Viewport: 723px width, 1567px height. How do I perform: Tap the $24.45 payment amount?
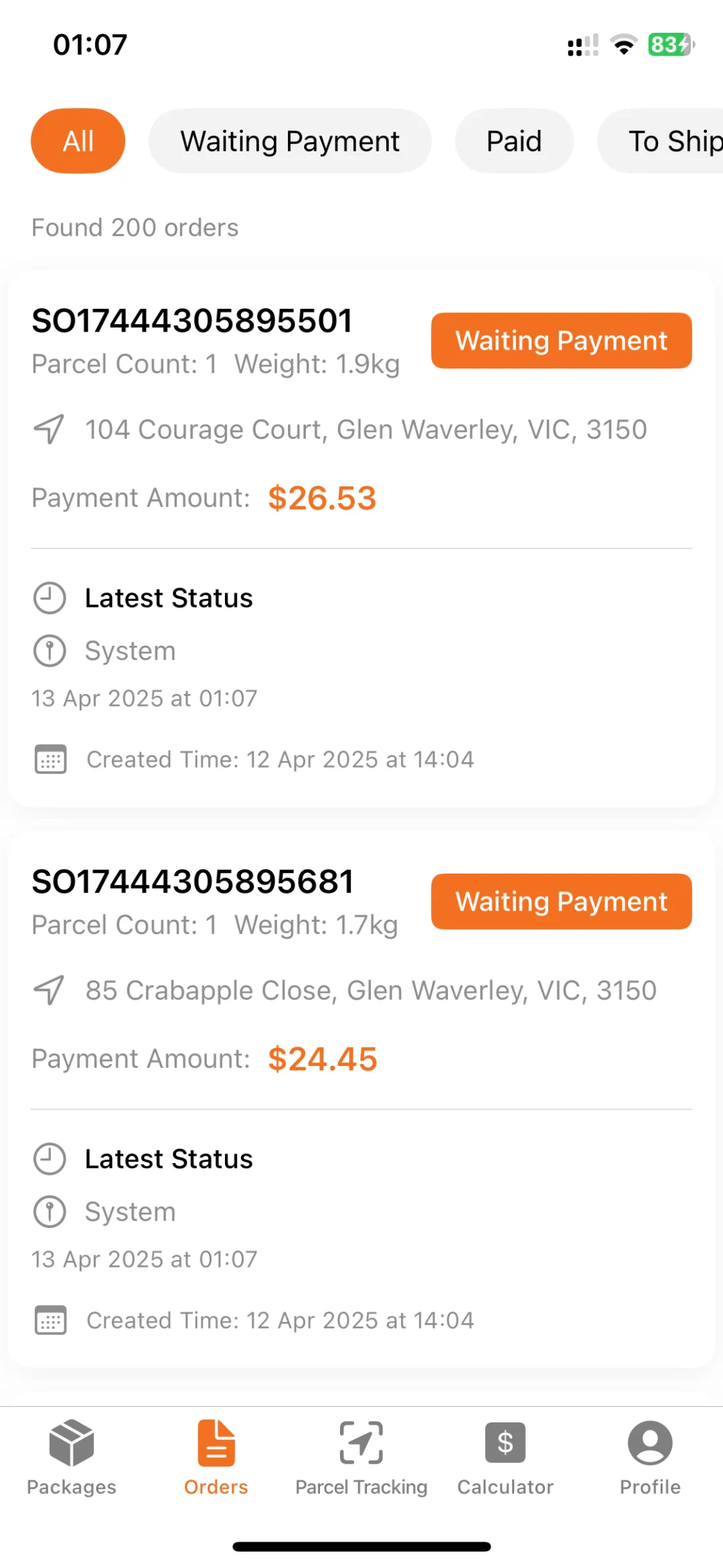tap(323, 1059)
